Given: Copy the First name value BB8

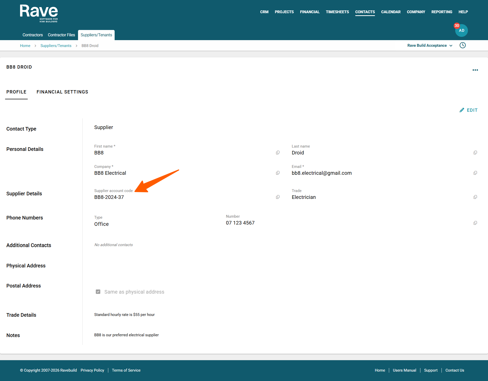Looking at the screenshot, I should pyautogui.click(x=278, y=153).
